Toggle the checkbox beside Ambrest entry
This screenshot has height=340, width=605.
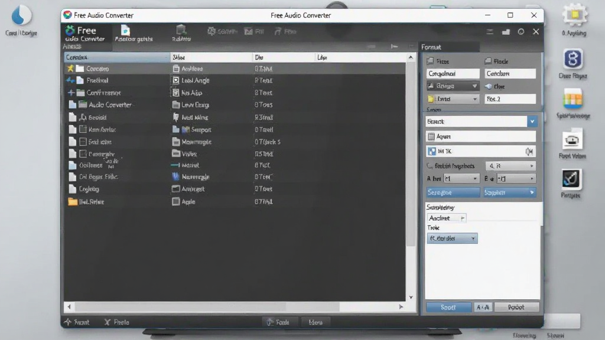[175, 189]
